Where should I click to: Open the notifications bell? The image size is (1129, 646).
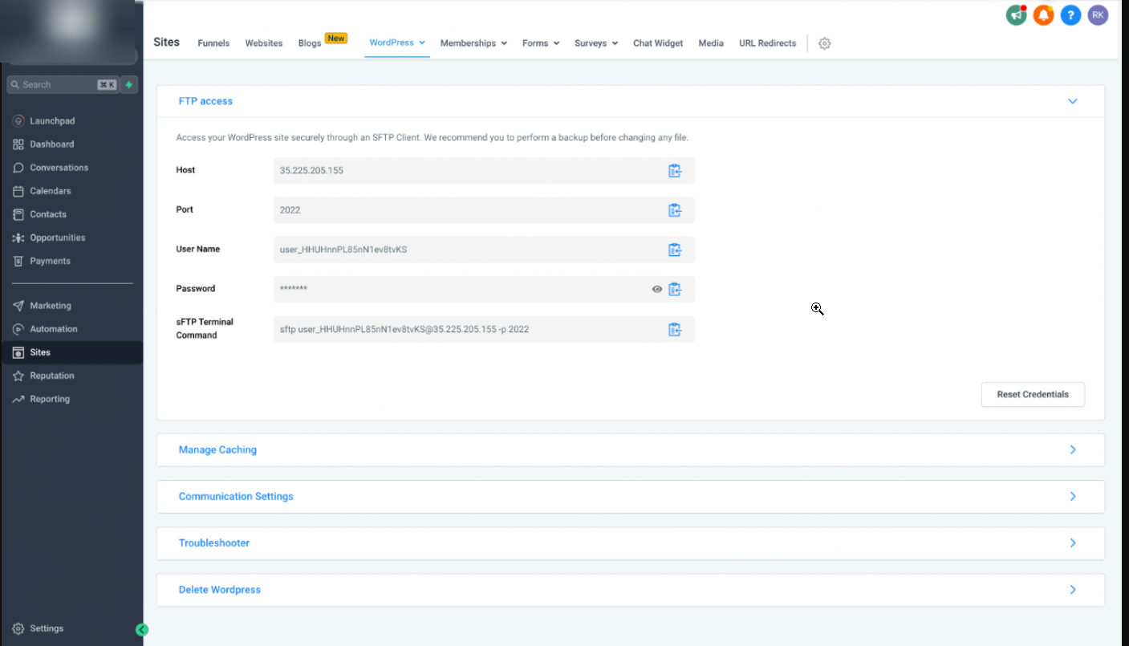pyautogui.click(x=1043, y=15)
